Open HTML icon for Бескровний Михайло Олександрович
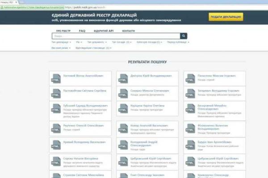 [190, 109]
